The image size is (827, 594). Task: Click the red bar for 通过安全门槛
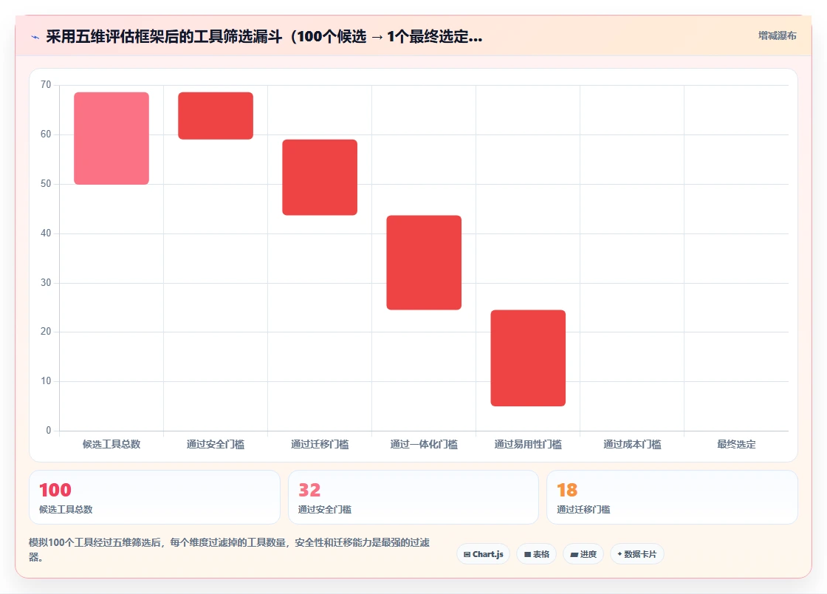coord(216,115)
